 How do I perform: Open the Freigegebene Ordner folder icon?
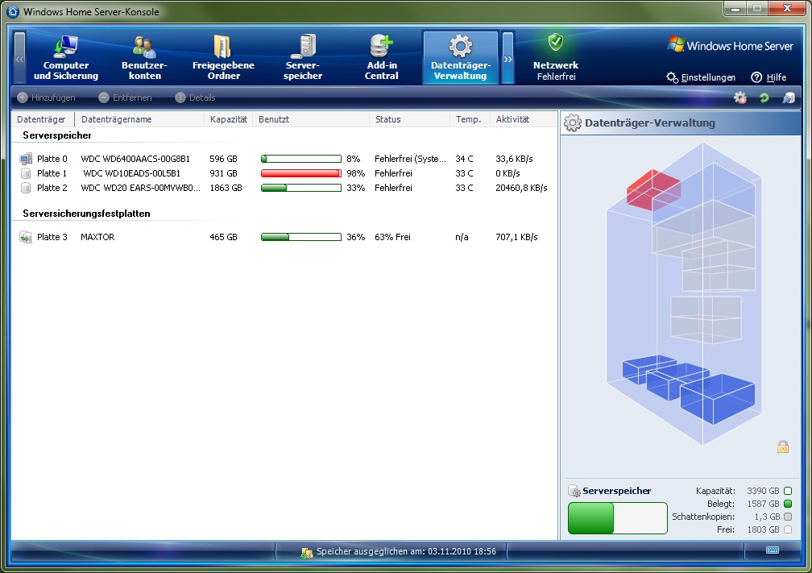[223, 47]
